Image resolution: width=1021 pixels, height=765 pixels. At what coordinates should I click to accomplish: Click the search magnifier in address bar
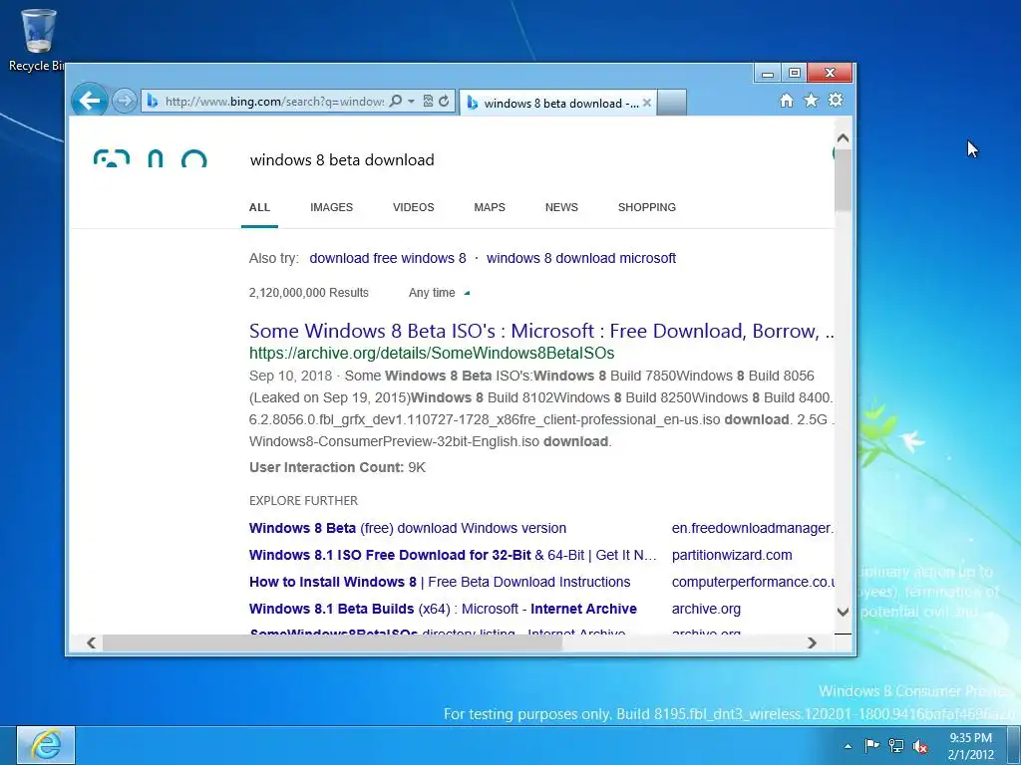tap(395, 101)
